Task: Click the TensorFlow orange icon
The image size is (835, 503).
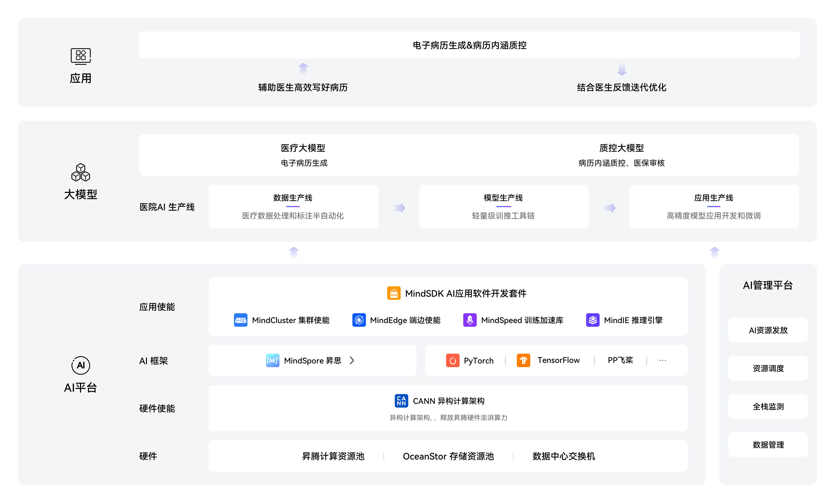Action: click(x=523, y=360)
